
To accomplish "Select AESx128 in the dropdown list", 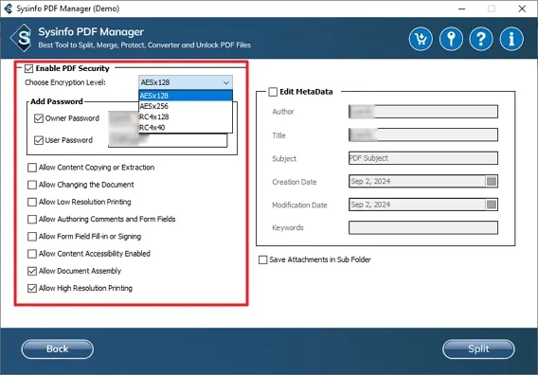I will click(186, 96).
